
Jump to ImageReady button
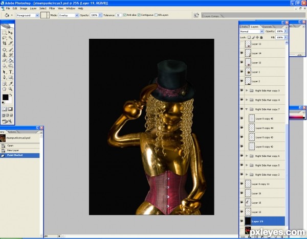pyautogui.click(x=8, y=122)
